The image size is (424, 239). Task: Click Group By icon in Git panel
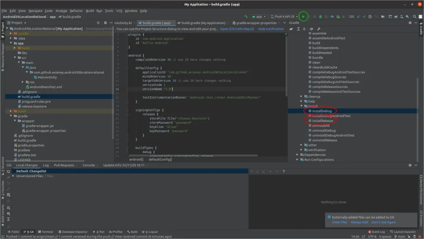click(x=8, y=208)
